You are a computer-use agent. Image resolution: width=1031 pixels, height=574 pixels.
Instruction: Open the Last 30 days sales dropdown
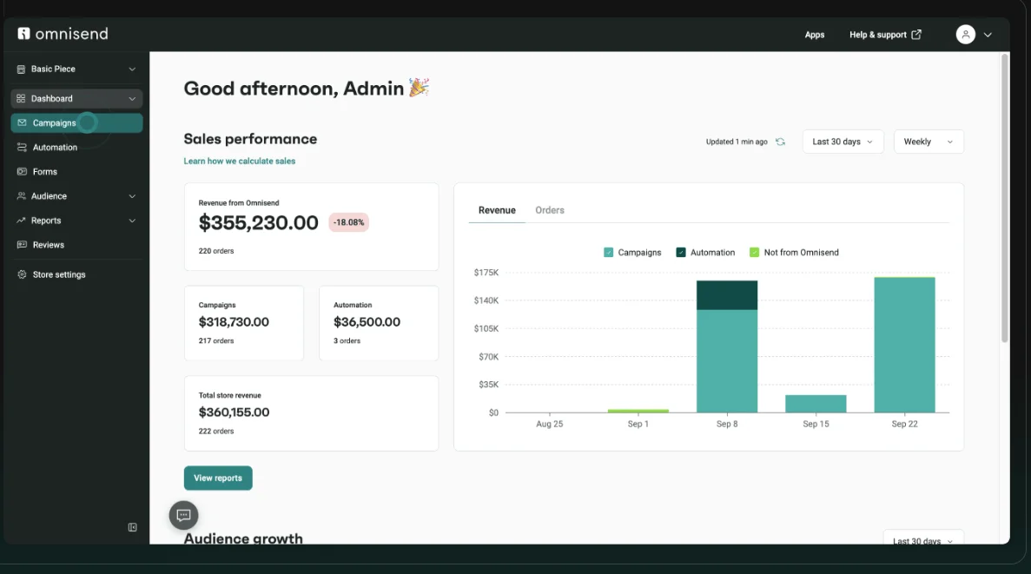(x=843, y=142)
